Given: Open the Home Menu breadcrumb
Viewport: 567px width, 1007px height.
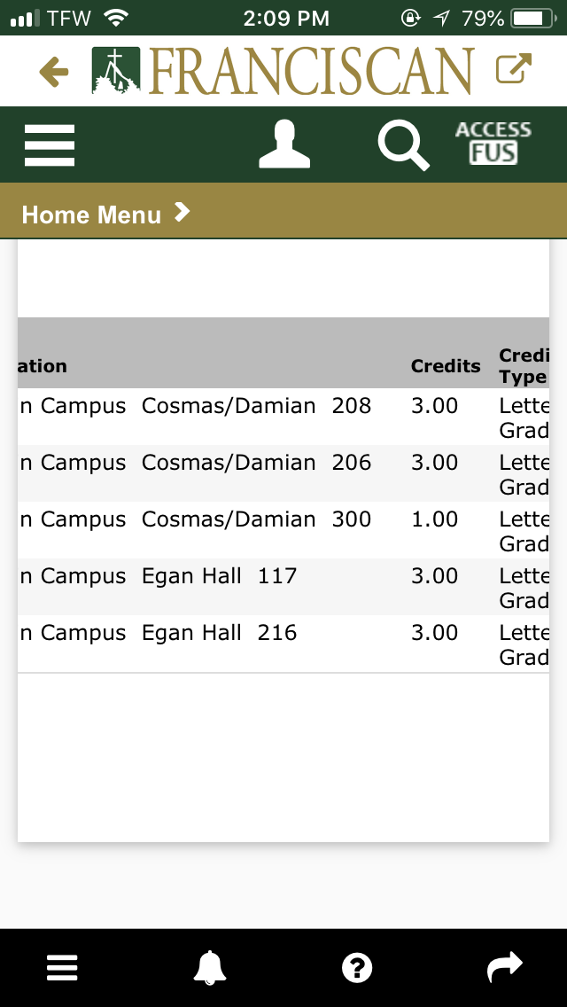Looking at the screenshot, I should click(91, 215).
